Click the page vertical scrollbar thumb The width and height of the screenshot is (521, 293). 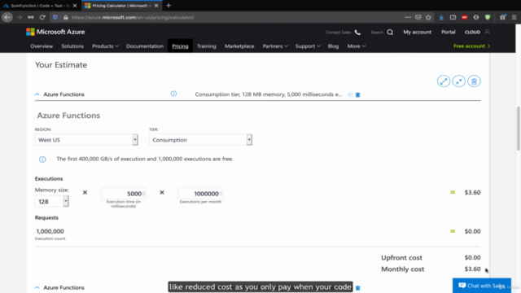pos(519,129)
